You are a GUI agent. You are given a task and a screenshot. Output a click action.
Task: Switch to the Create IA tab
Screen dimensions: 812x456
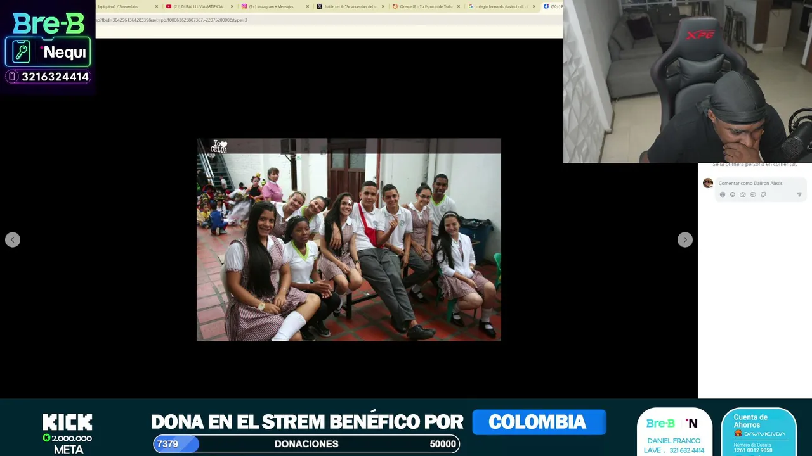425,6
